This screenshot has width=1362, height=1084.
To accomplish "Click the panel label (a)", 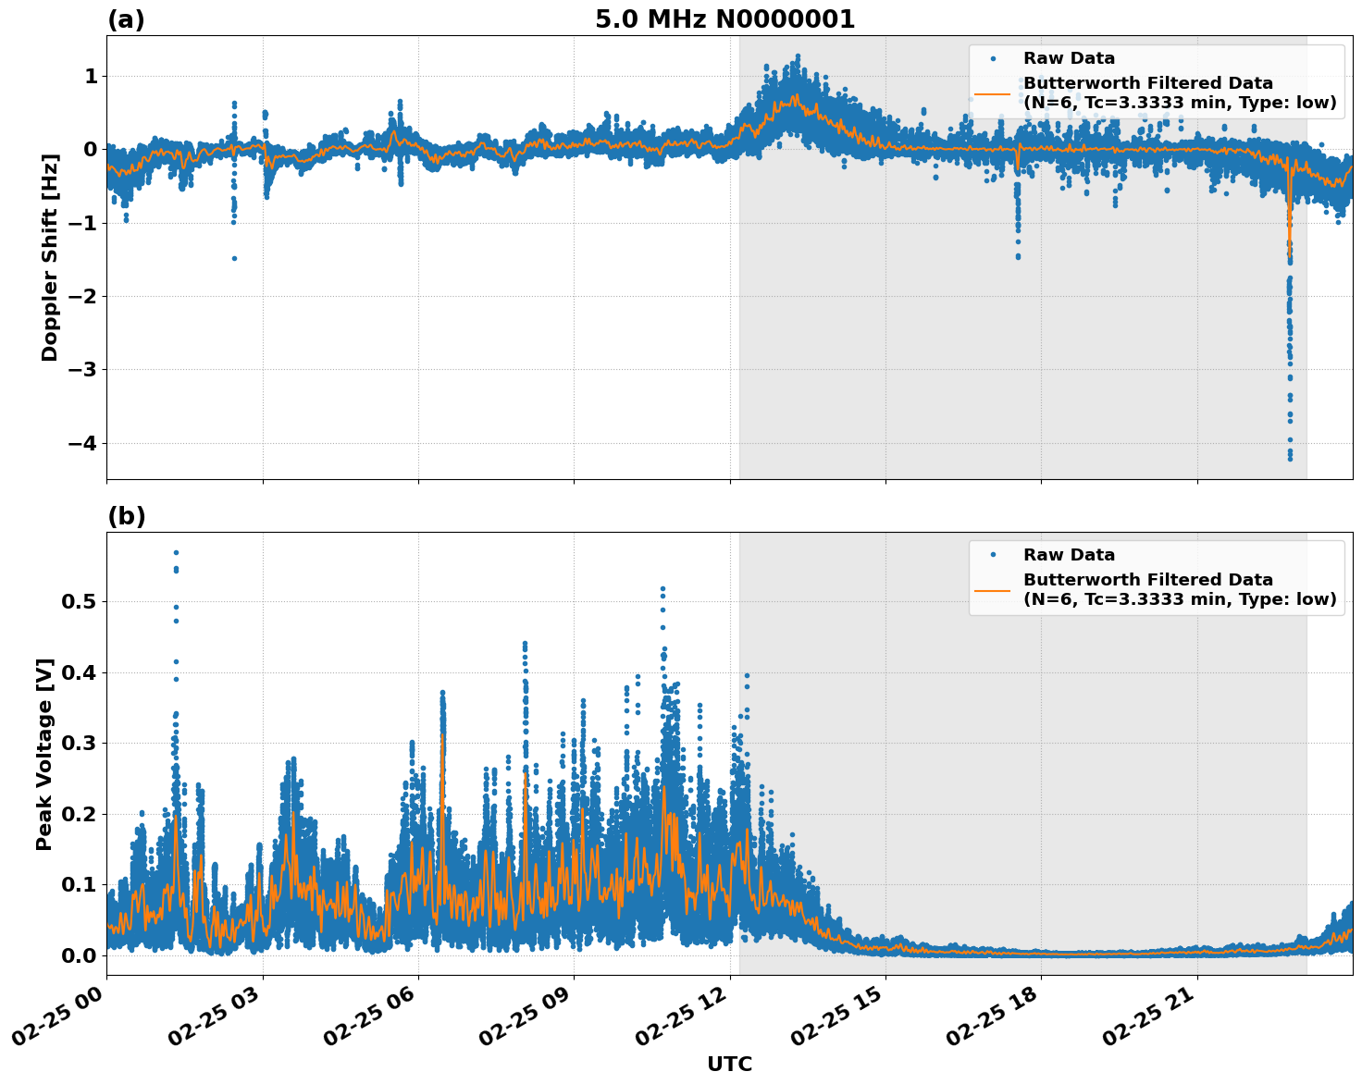I will click(125, 17).
